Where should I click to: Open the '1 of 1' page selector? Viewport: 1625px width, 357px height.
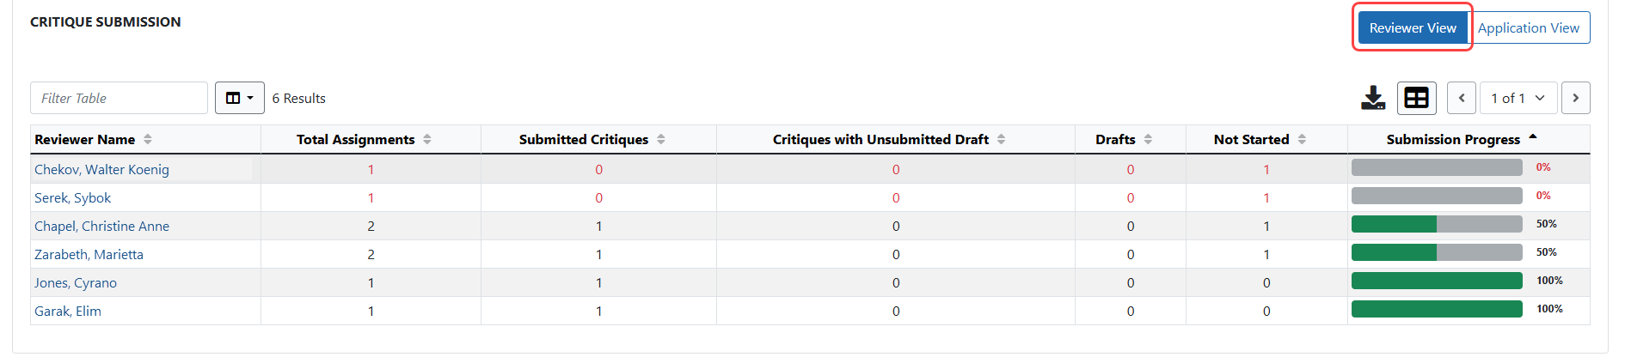click(1518, 98)
